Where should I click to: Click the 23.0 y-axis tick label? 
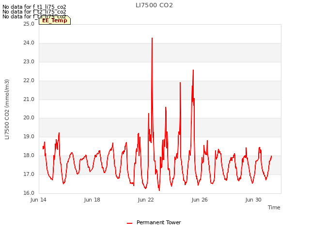click(x=29, y=62)
